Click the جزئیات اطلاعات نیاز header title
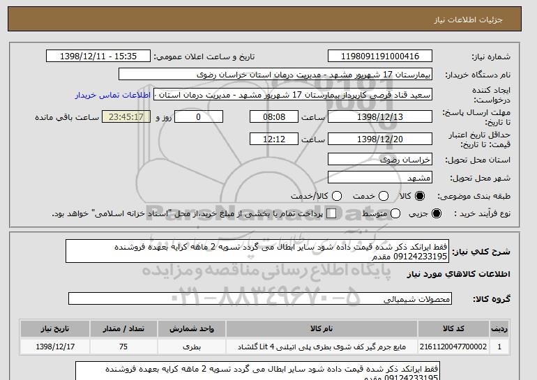The width and height of the screenshot is (537, 380). coord(468,20)
